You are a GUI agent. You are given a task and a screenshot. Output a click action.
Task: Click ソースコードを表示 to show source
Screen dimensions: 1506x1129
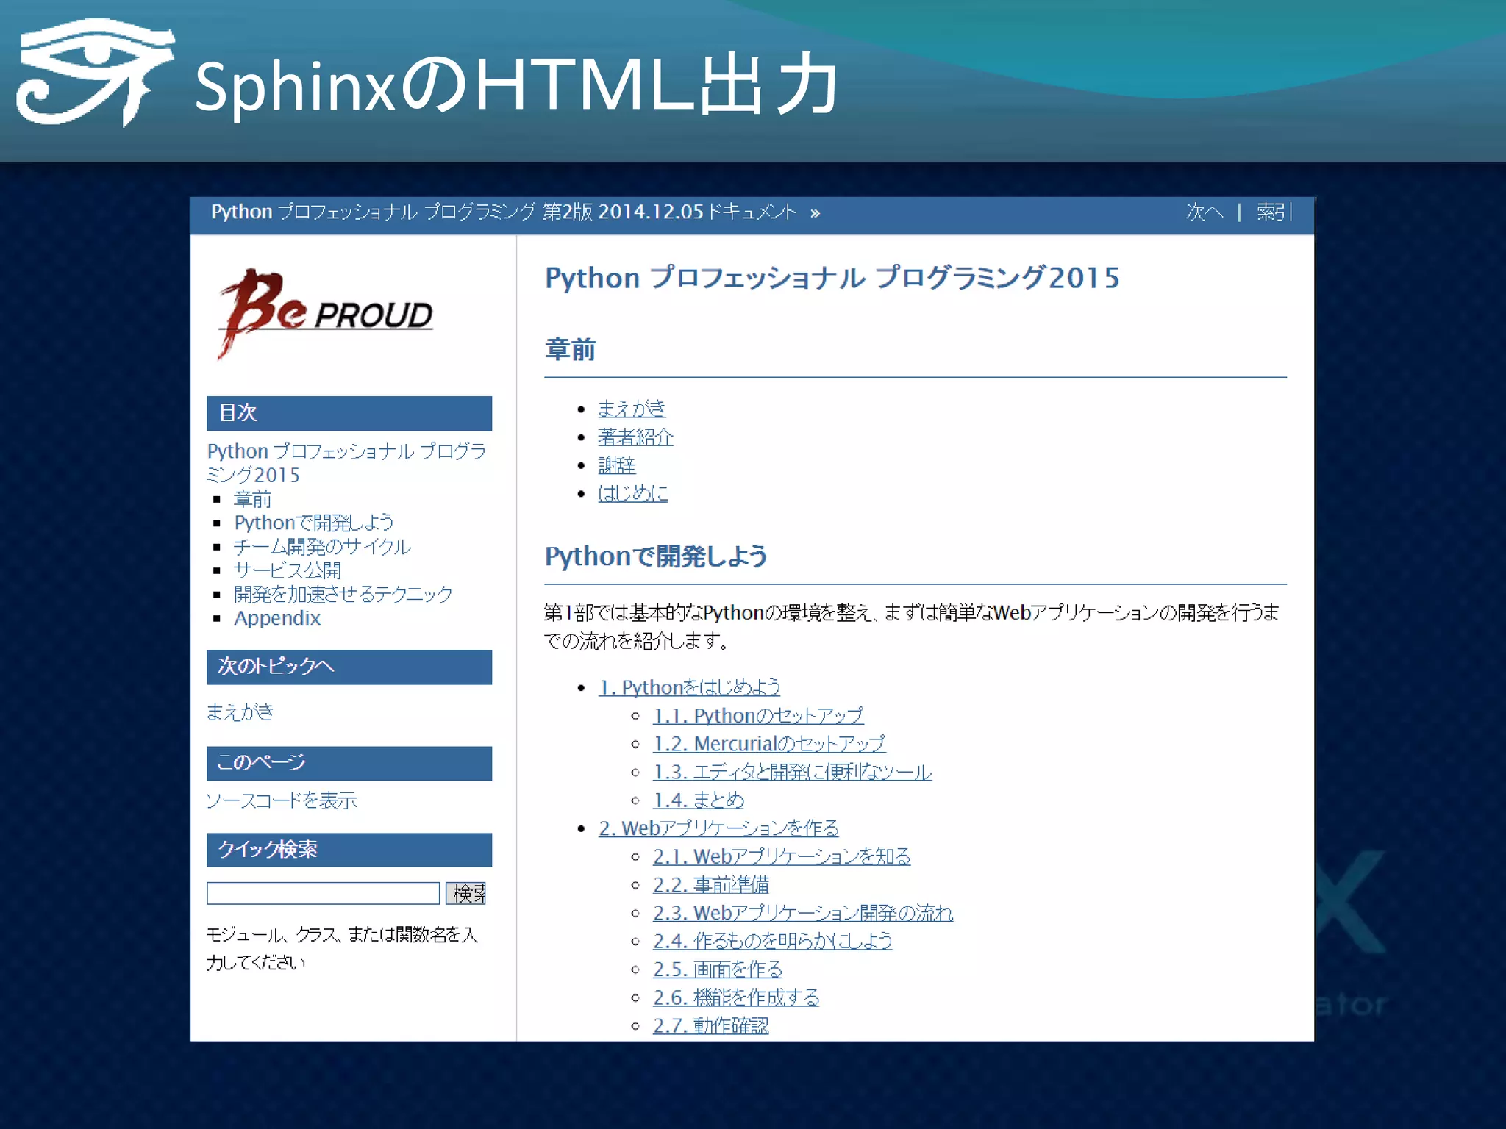282,800
